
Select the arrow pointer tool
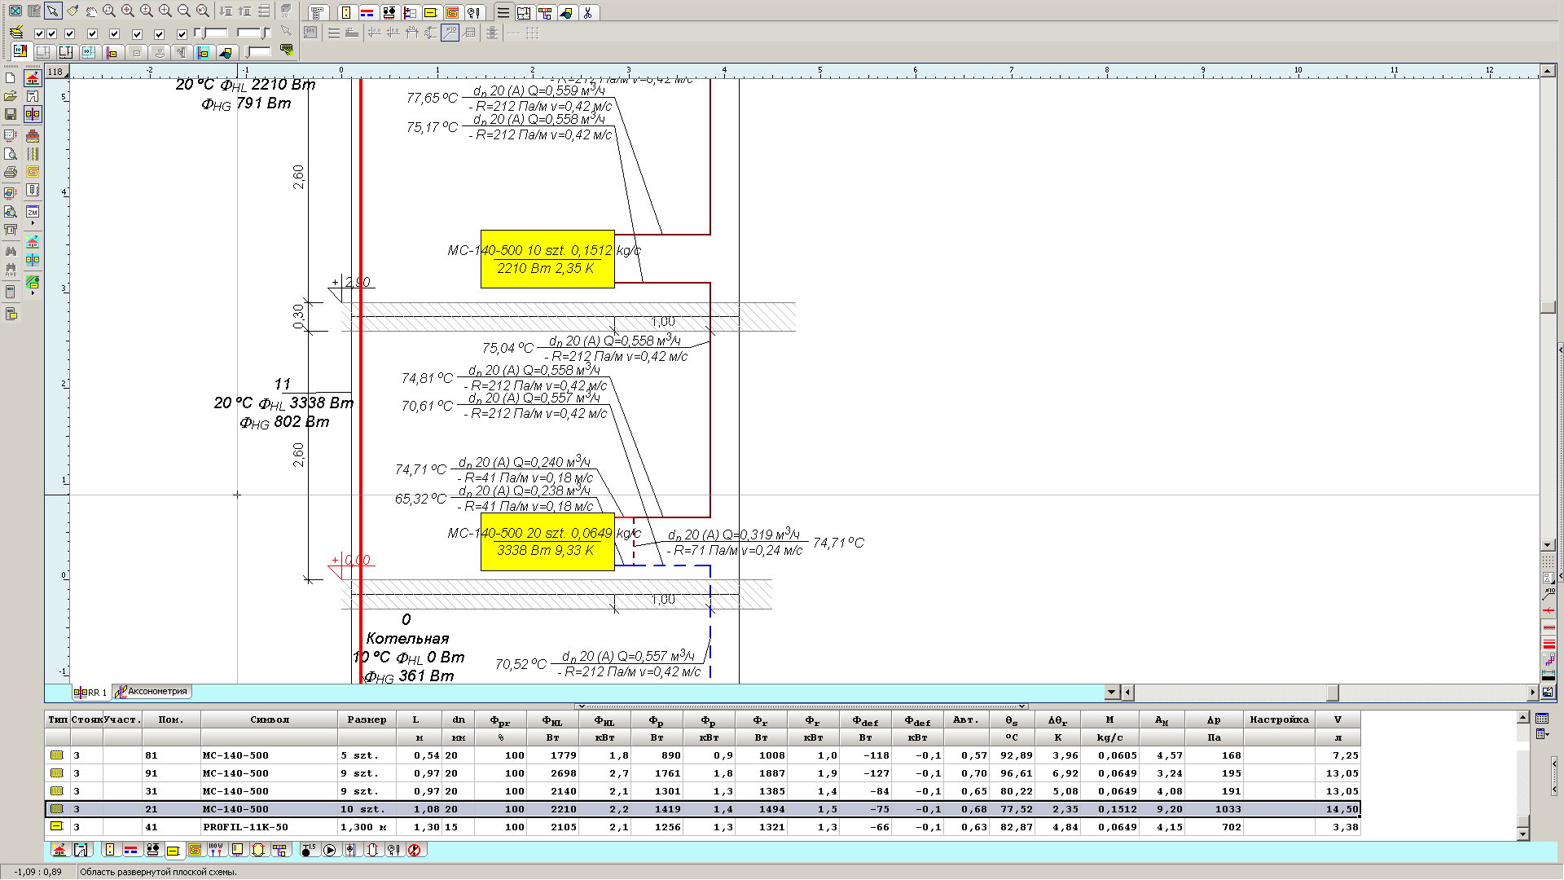53,11
